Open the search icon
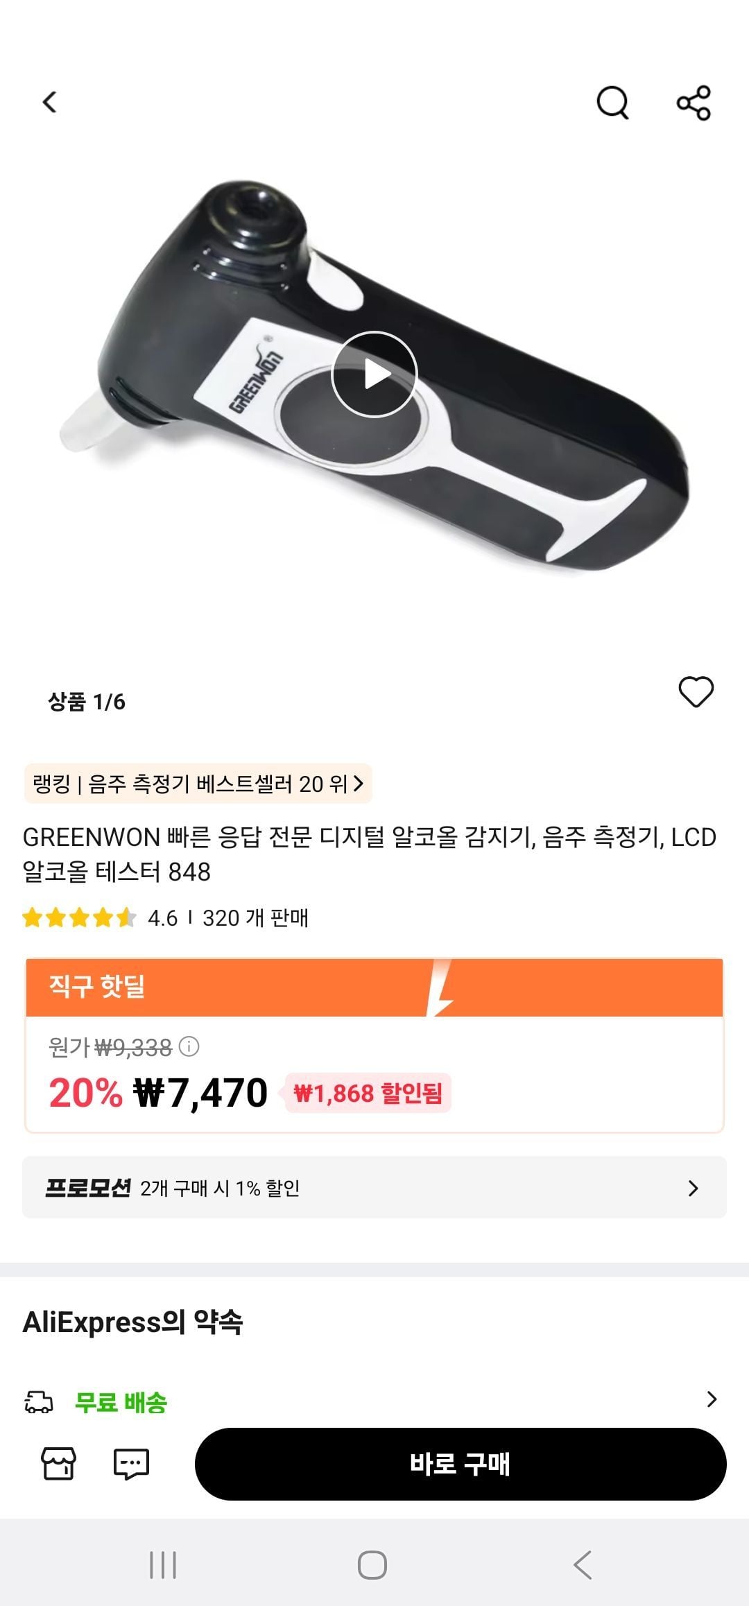This screenshot has height=1606, width=749. [x=612, y=103]
